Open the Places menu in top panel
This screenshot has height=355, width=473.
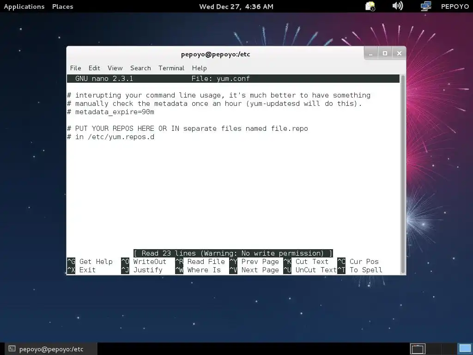(x=62, y=6)
